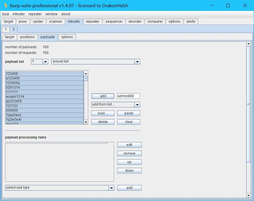Screen dimensions: 254x201
Task: Switch to the spider tab
Action: click(x=38, y=21)
